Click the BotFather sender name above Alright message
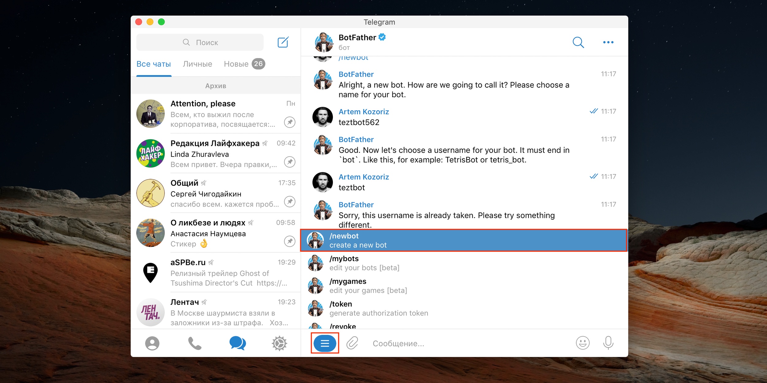This screenshot has height=383, width=767. click(356, 74)
